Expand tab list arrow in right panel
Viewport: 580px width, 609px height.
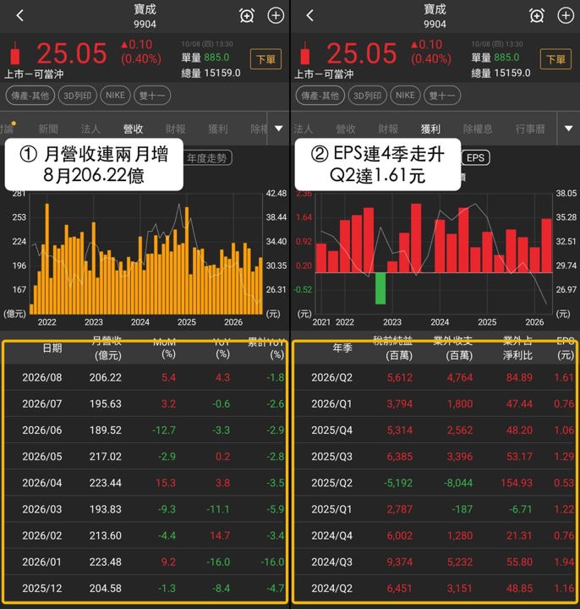(568, 129)
